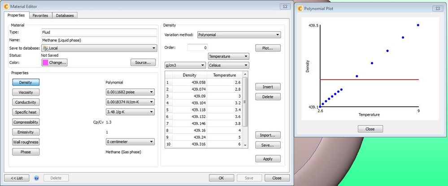The image size is (448, 186).
Task: Click the Order input field
Action: 198,47
